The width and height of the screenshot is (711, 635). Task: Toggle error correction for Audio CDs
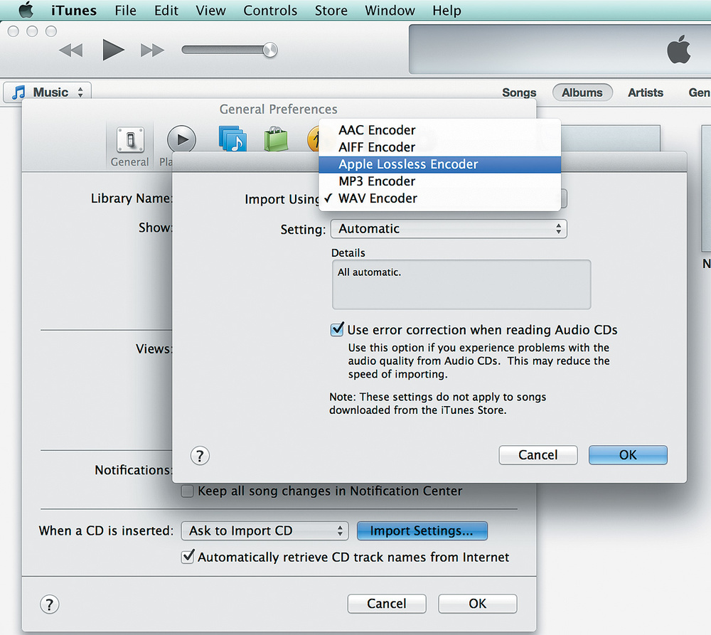pos(337,329)
